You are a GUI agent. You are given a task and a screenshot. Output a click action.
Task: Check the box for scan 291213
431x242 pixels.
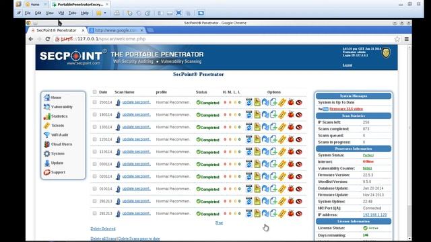click(94, 201)
